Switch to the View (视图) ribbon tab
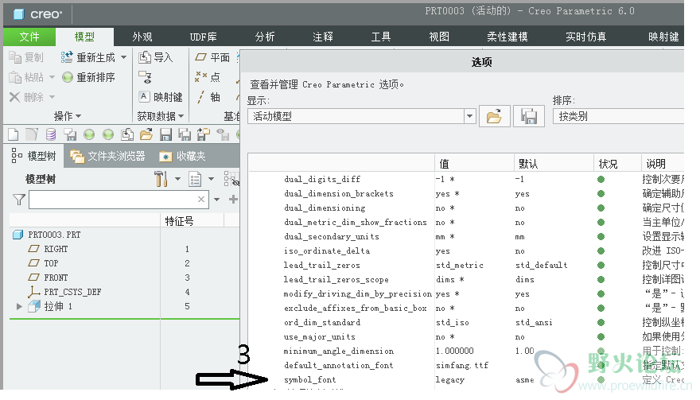Screen dimensions: 700x400 [439, 37]
